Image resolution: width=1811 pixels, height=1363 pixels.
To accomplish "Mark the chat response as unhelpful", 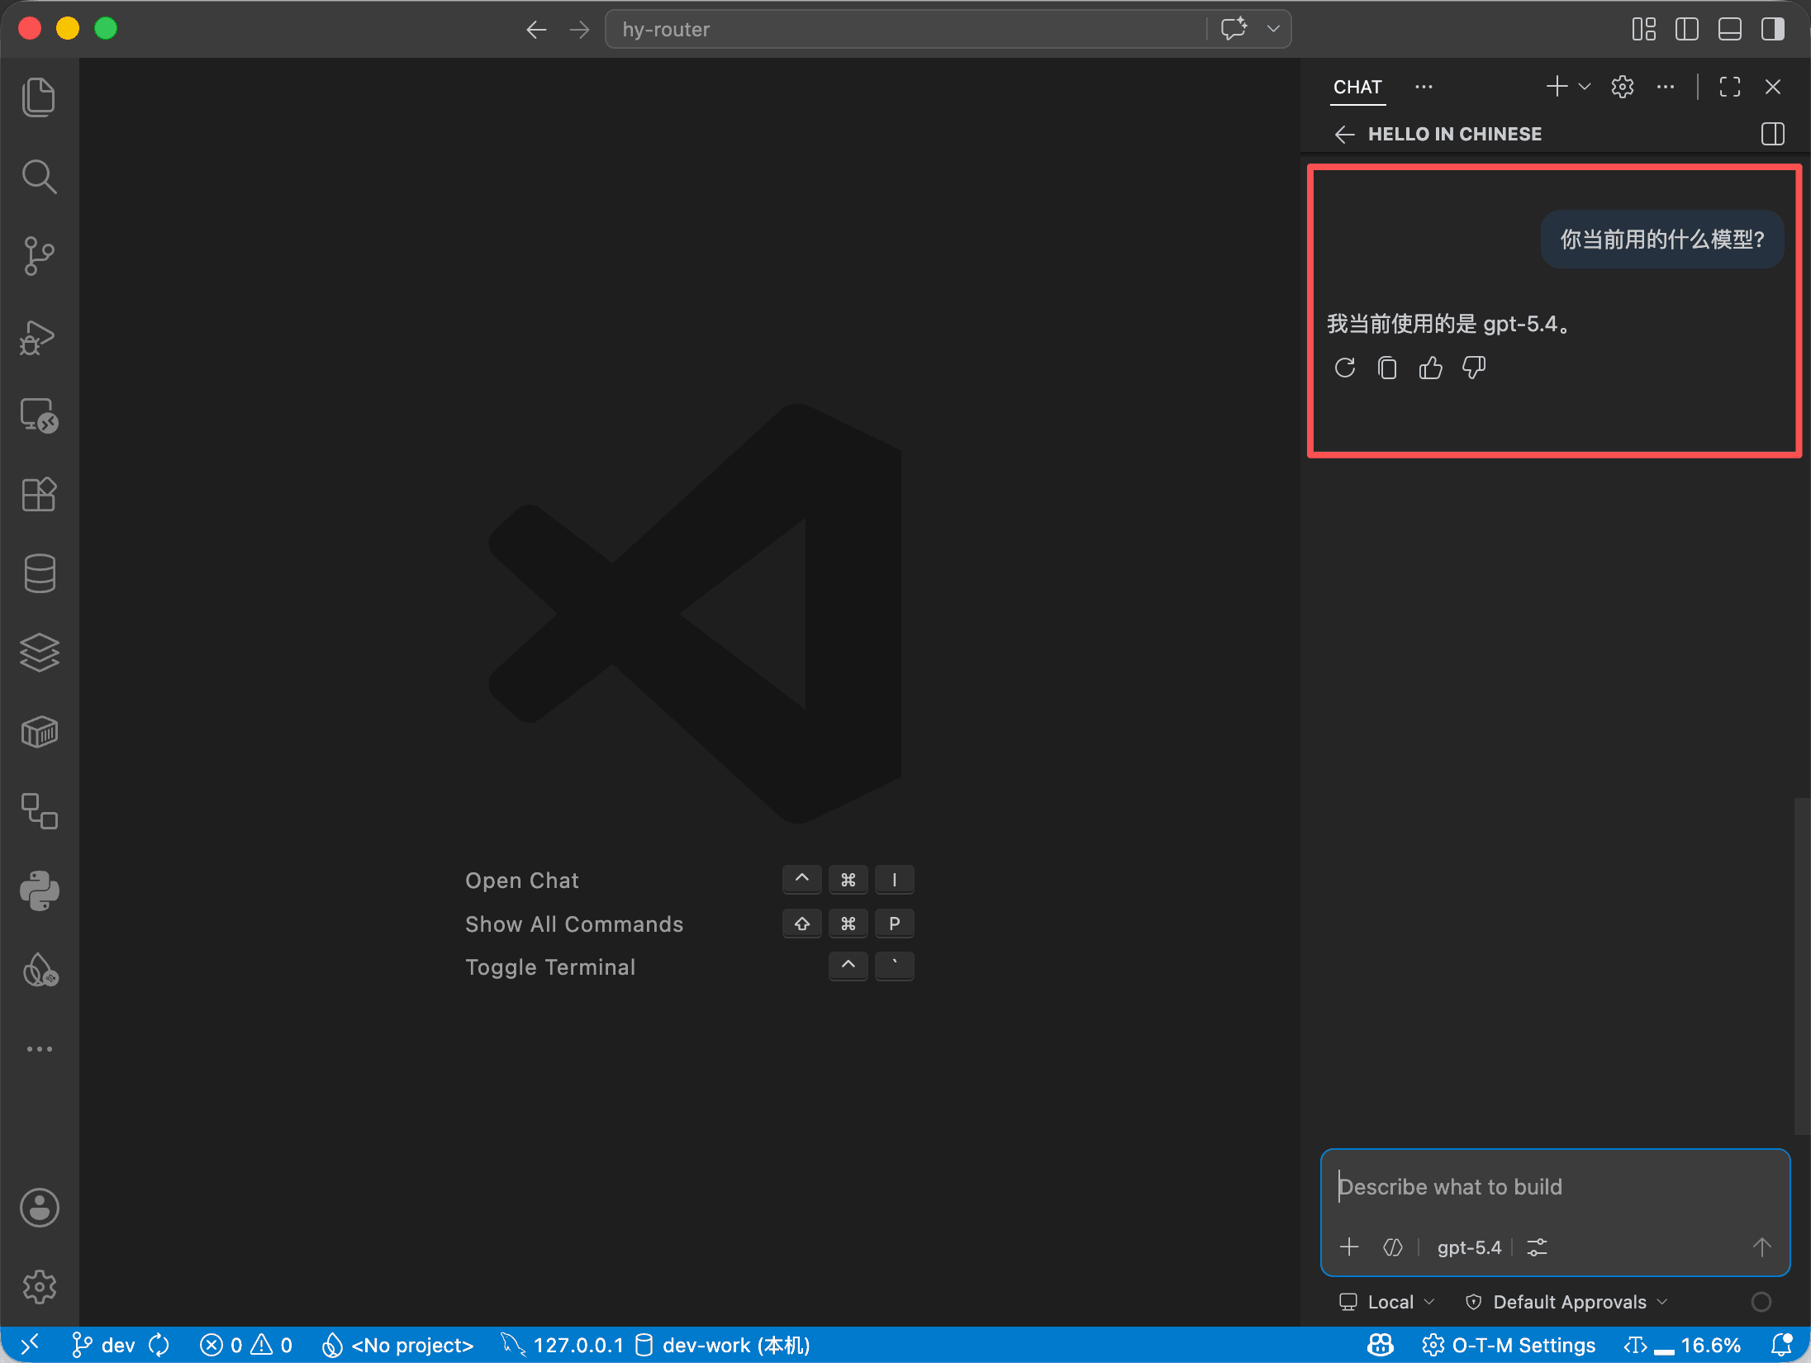I will (1473, 368).
